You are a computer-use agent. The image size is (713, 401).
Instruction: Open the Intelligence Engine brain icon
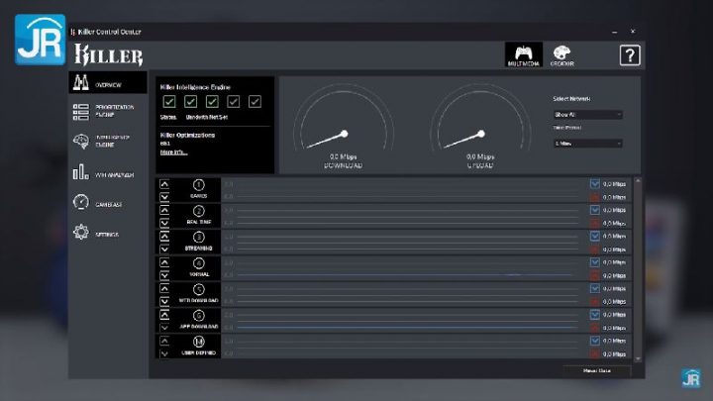click(x=81, y=143)
